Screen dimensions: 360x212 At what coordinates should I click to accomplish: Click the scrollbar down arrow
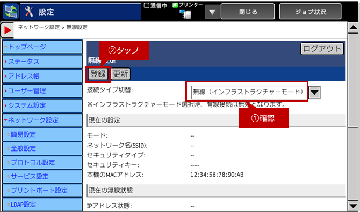(x=353, y=206)
